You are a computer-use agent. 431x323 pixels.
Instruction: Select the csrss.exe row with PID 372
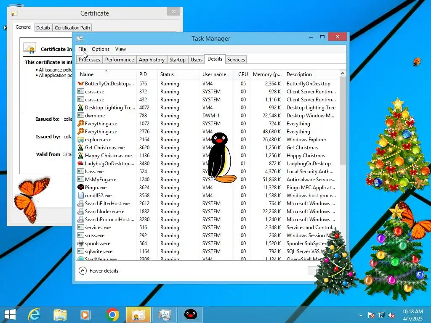[x=208, y=91]
